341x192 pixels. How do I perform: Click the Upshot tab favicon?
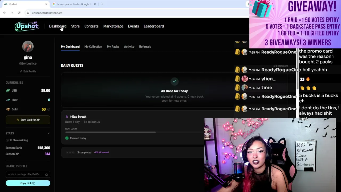tap(6, 4)
